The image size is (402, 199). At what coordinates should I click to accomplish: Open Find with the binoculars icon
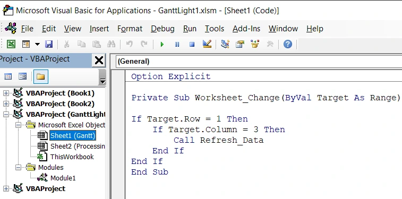112,44
